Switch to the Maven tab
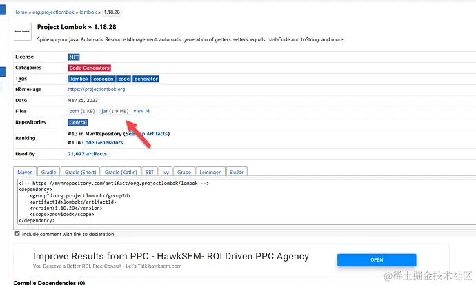The width and height of the screenshot is (476, 285). click(25, 172)
